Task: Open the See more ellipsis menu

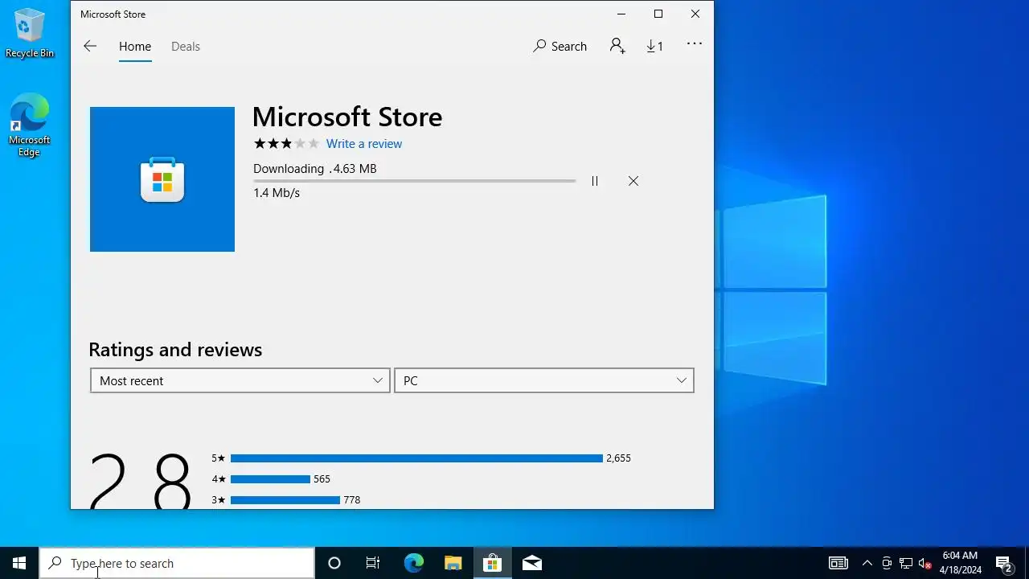Action: 695,44
